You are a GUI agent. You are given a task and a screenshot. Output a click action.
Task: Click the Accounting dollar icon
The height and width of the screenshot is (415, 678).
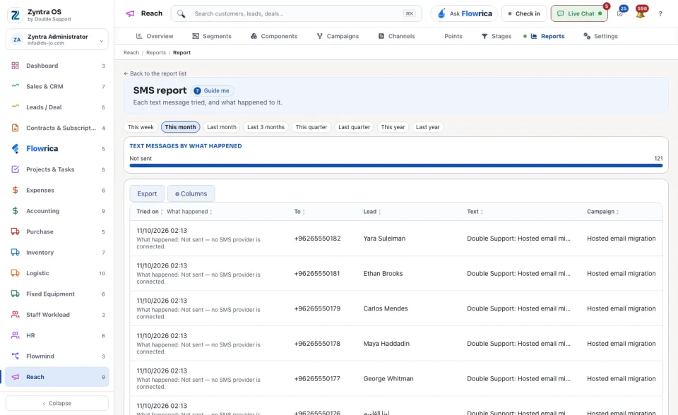(15, 211)
